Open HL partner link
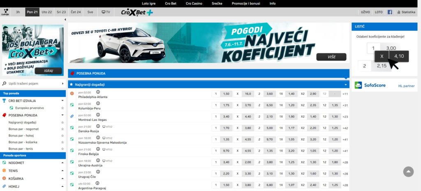 point(406,86)
